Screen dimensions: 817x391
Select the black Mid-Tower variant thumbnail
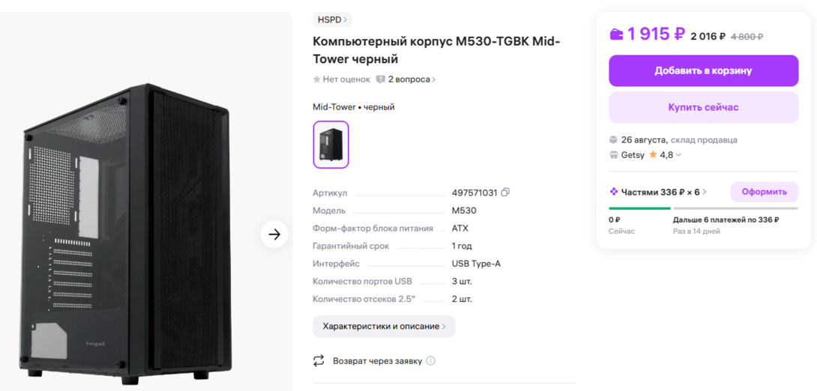(x=331, y=145)
